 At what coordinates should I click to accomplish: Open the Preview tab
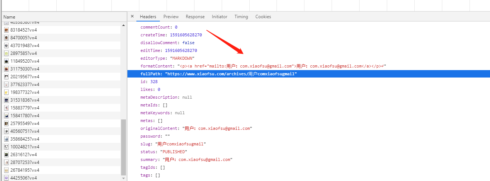point(171,17)
